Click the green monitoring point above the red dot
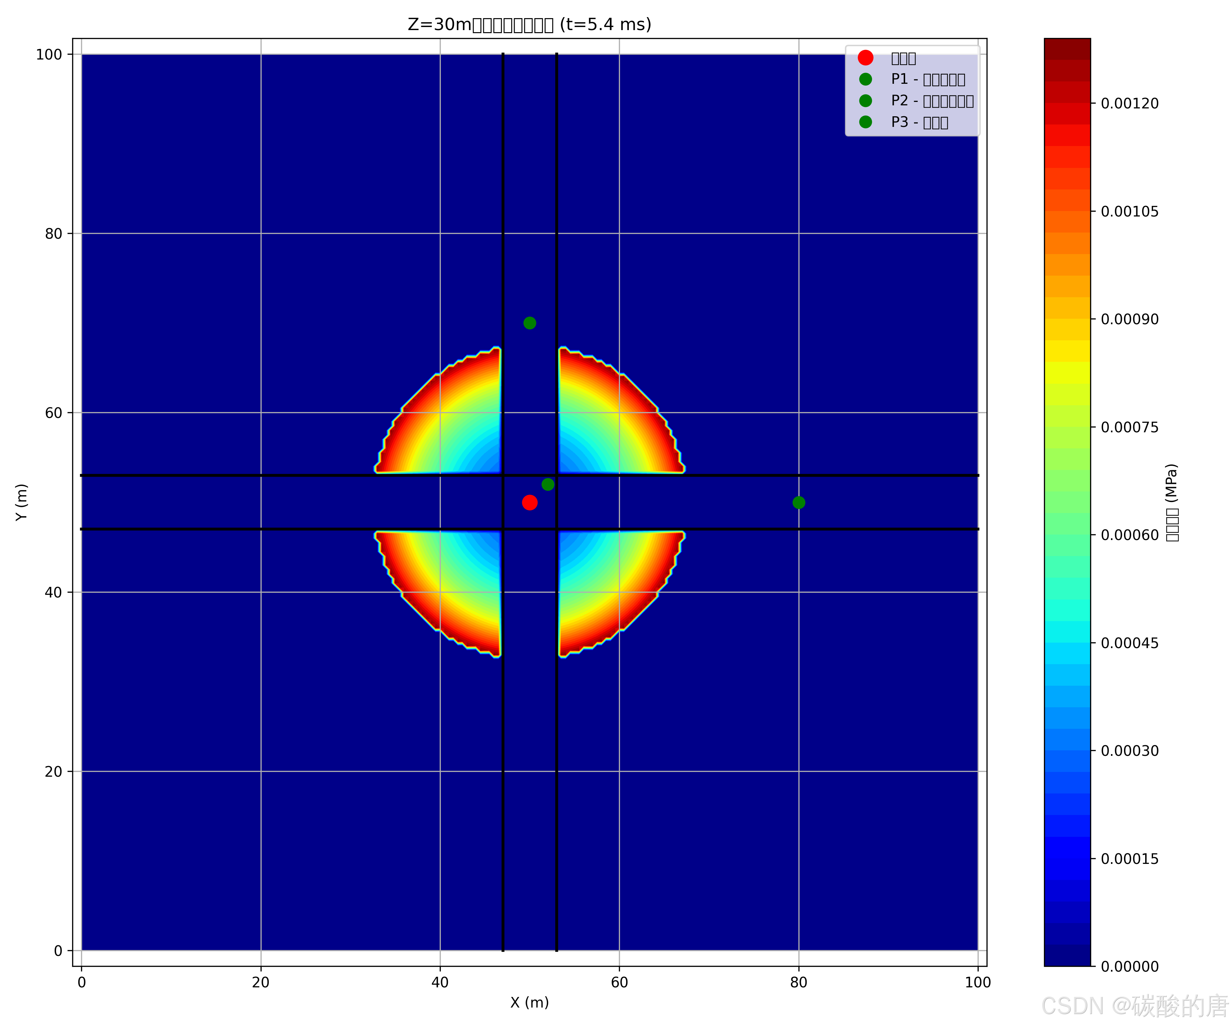 pyautogui.click(x=529, y=323)
